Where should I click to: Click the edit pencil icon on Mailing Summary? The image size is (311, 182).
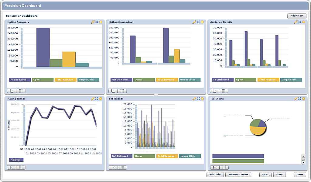pyautogui.click(x=93, y=22)
